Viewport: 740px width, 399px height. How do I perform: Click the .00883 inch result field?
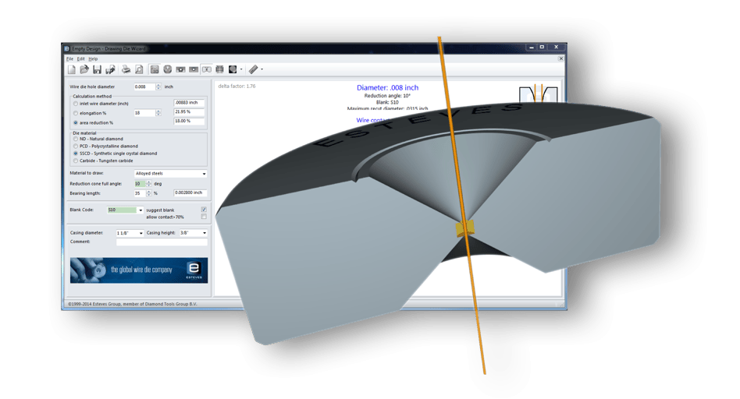pyautogui.click(x=189, y=103)
